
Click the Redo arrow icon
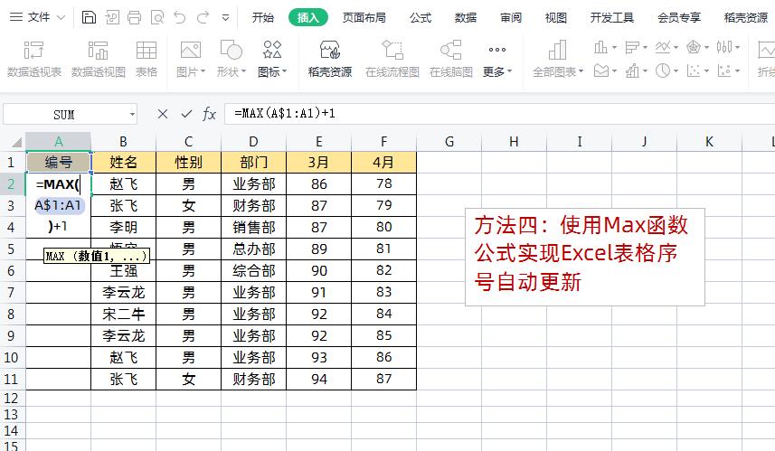203,18
